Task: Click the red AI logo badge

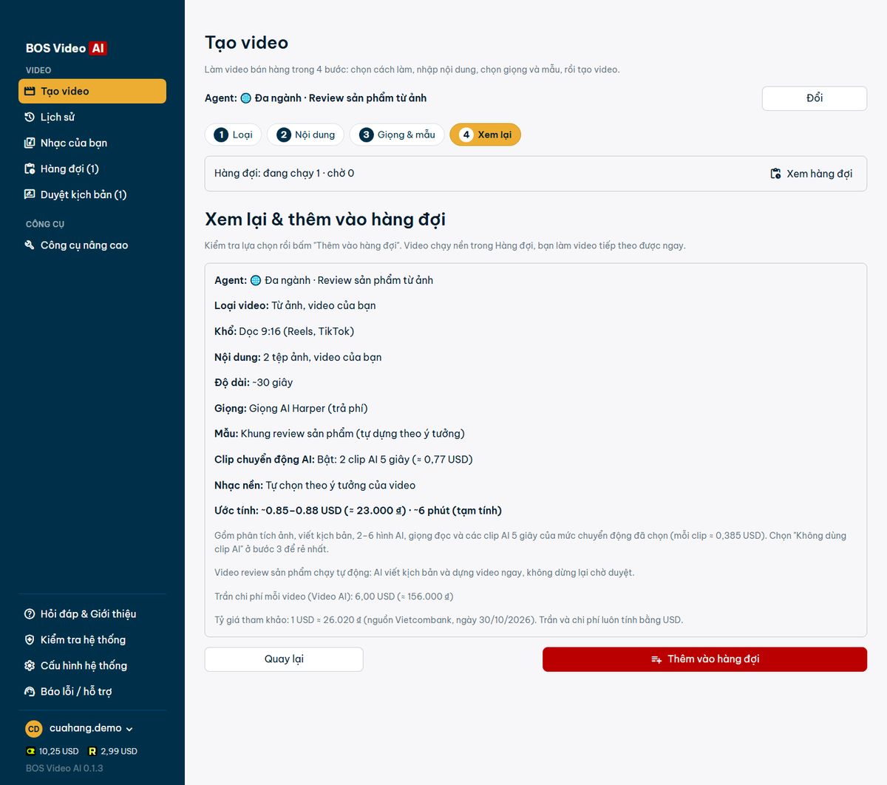Action: click(x=98, y=48)
